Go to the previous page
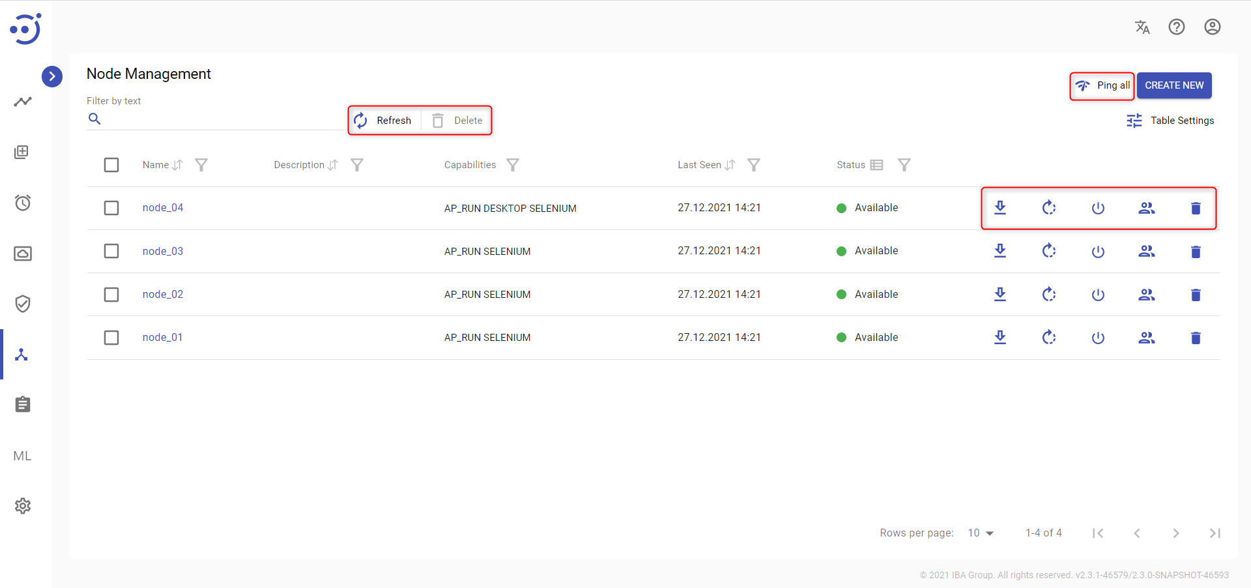Screen dimensions: 1251x588 click(1137, 533)
